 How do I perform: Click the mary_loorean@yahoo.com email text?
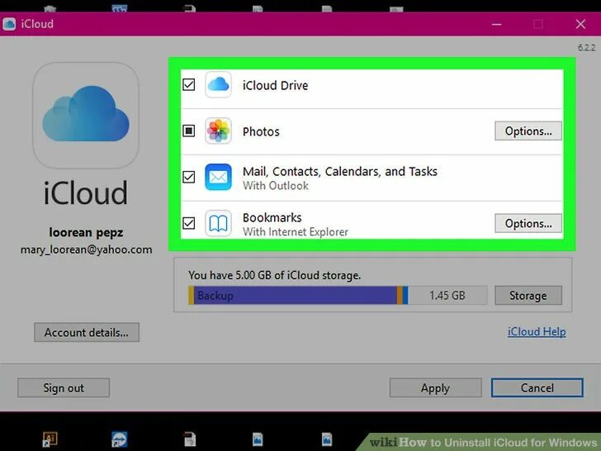coord(86,249)
